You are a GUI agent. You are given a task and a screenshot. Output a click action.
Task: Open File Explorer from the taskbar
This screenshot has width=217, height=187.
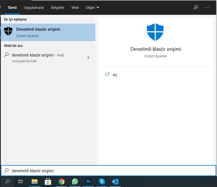pyautogui.click(x=34, y=182)
